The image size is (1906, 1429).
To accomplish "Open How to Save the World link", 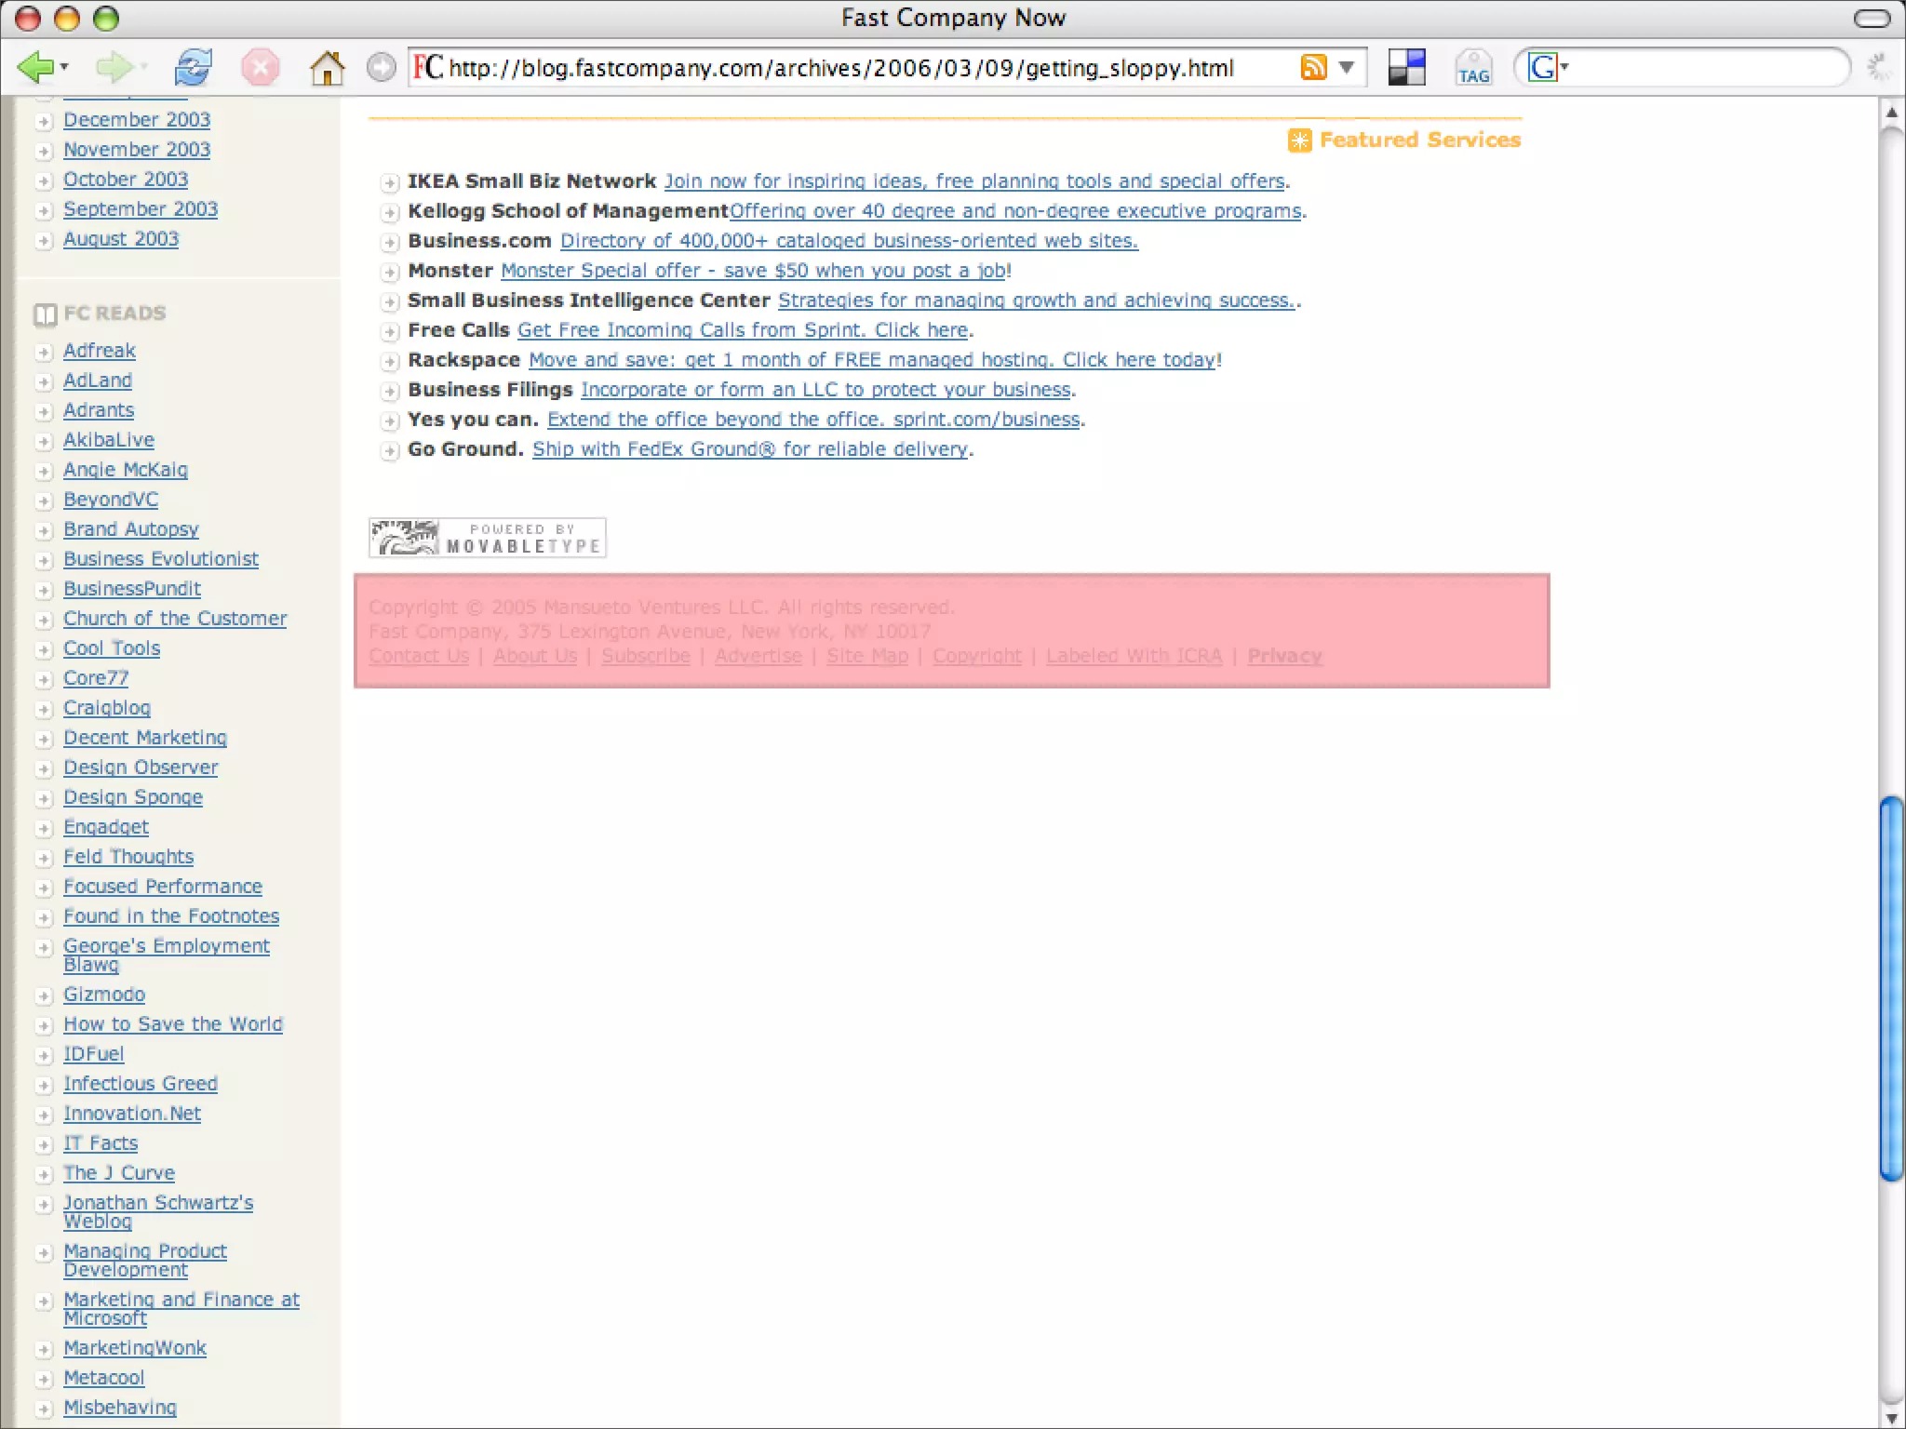I will click(x=173, y=1023).
